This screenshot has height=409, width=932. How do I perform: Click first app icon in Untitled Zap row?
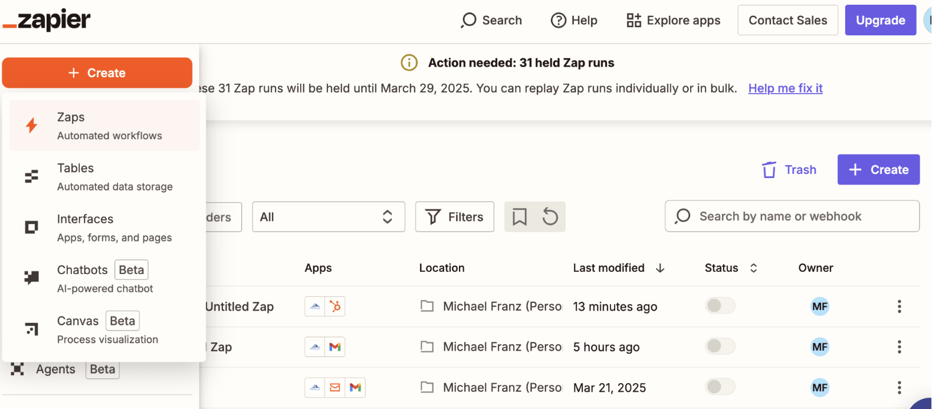tap(315, 306)
